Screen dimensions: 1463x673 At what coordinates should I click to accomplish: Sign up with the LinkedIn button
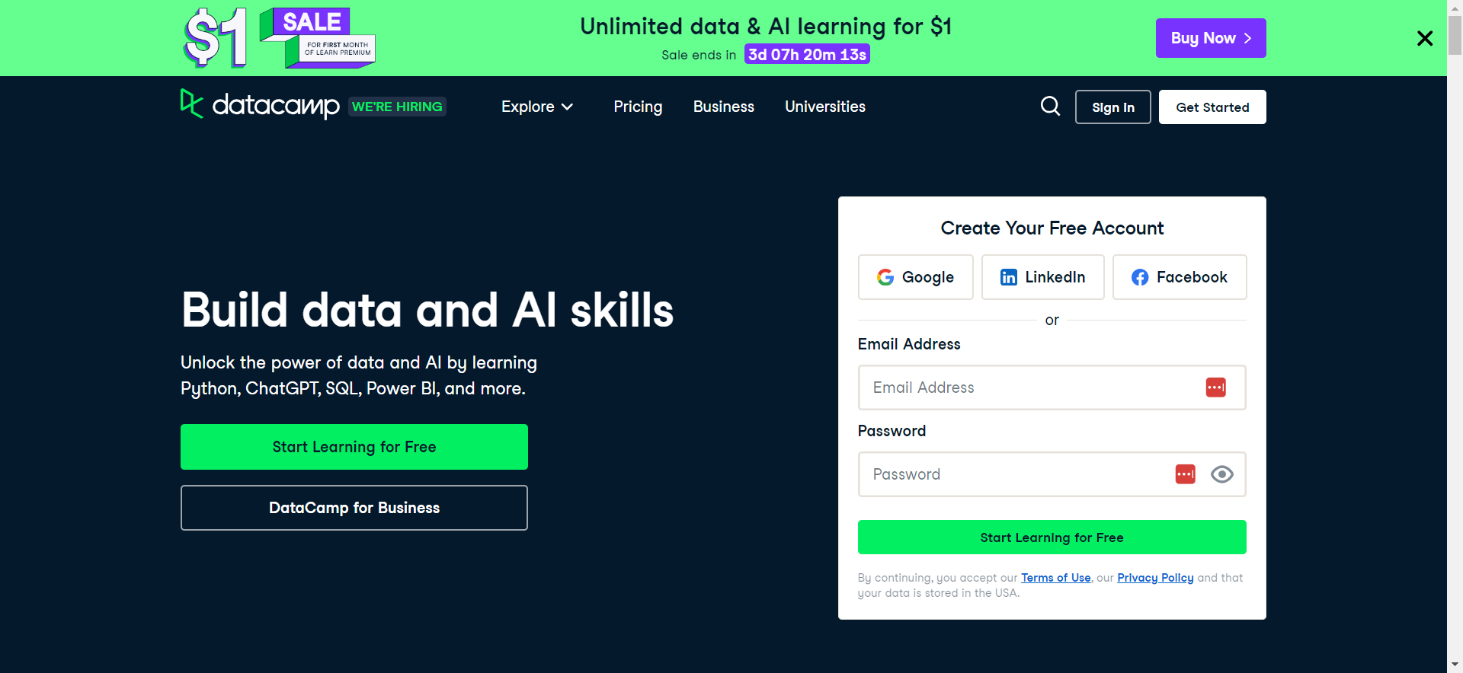click(1042, 277)
